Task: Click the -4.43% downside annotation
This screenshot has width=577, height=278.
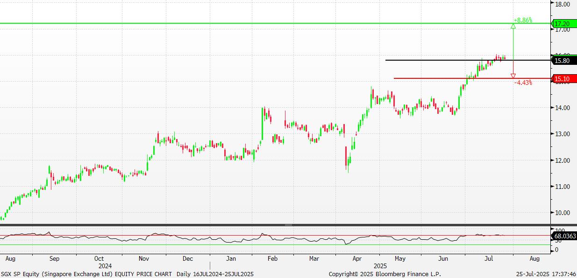Action: [523, 83]
